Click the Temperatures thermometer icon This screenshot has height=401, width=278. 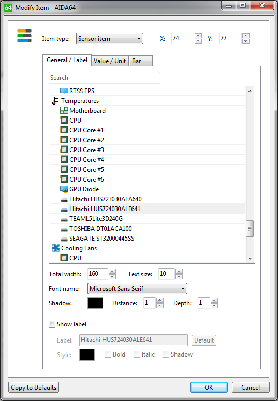pyautogui.click(x=55, y=101)
